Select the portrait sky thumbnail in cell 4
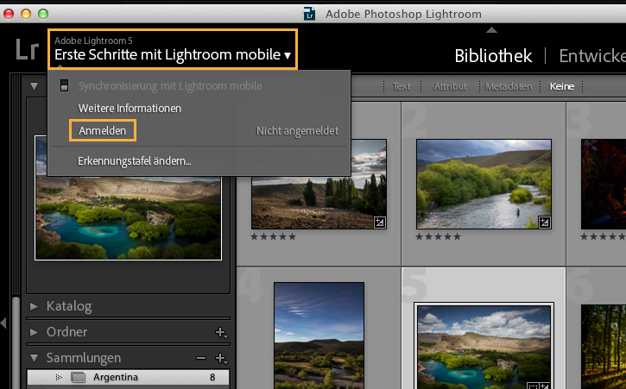This screenshot has height=389, width=626. click(319, 336)
